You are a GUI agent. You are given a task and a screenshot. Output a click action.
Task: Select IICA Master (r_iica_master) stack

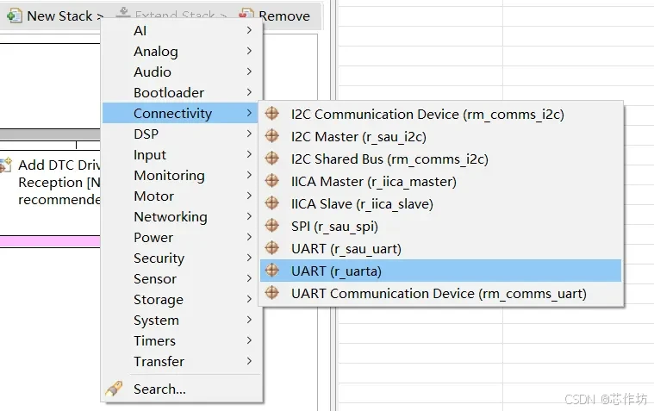(x=441, y=181)
